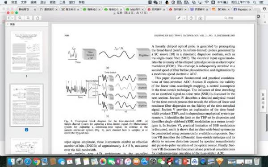Focus the Preview search field
This screenshot has width=268, height=167.
[x=230, y=18]
